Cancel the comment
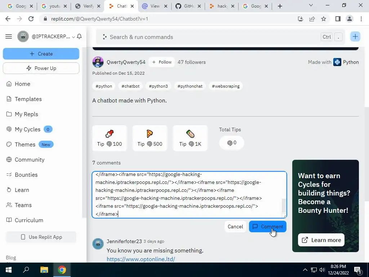 [235, 227]
